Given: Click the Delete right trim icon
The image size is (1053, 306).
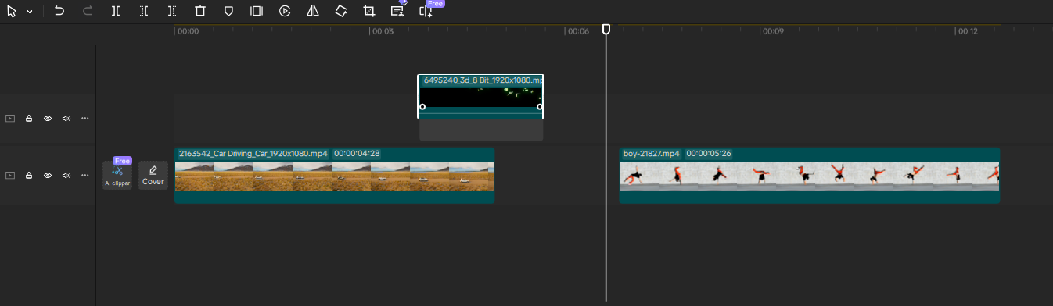Looking at the screenshot, I should click(172, 11).
